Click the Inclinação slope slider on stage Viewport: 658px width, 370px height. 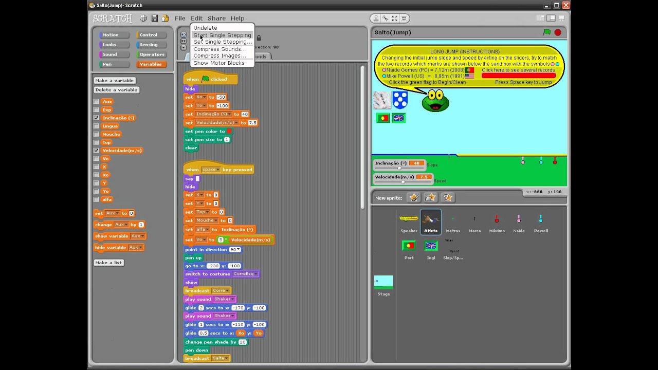click(x=399, y=169)
